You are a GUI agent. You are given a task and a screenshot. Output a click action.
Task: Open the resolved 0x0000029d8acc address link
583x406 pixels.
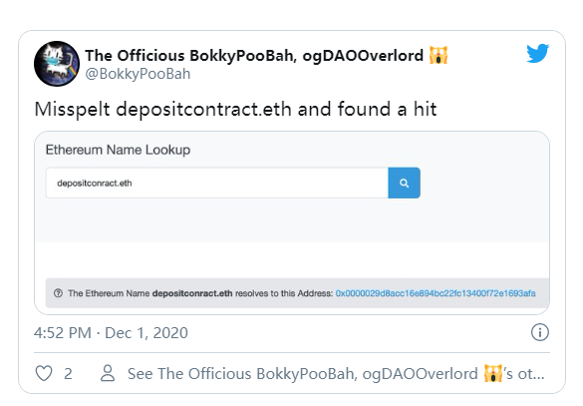pos(436,293)
